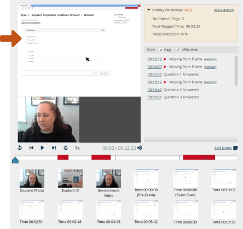Click the last red flagged timeline segment
The width and height of the screenshot is (243, 229).
coord(199,157)
